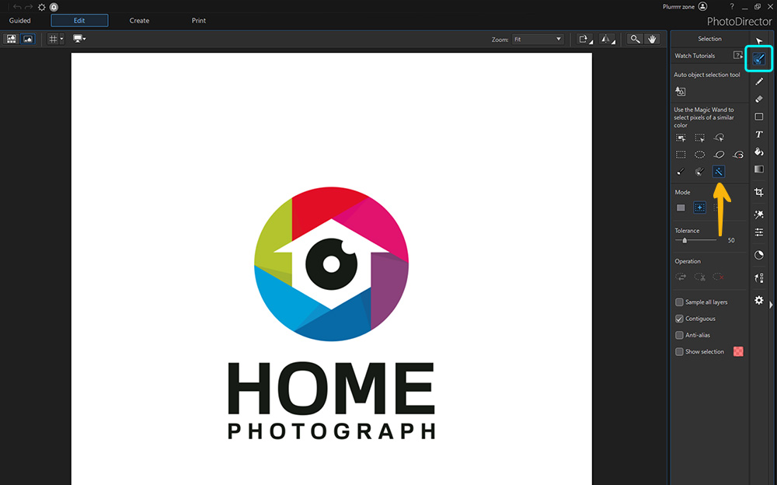Activate the Hand pan tool
This screenshot has width=777, height=485.
pyautogui.click(x=652, y=39)
